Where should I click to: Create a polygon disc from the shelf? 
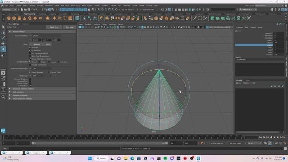tap(40, 18)
